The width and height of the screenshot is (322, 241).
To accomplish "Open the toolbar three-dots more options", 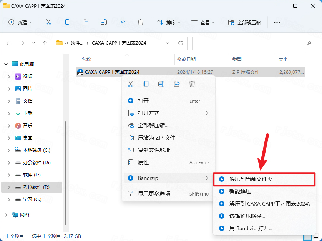I will 277,22.
